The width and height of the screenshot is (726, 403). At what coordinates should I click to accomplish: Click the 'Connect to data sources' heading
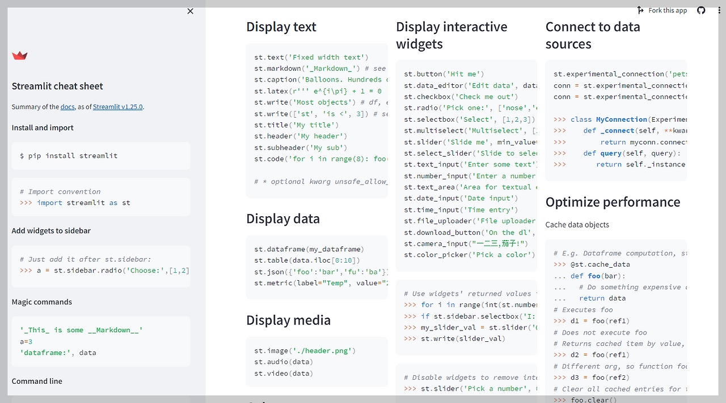point(593,35)
